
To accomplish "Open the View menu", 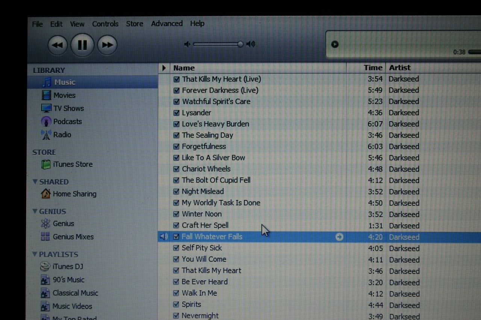I will click(x=77, y=24).
